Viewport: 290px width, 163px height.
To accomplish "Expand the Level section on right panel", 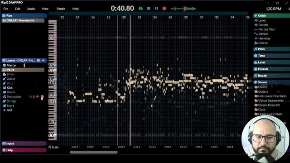I will pos(271,62).
